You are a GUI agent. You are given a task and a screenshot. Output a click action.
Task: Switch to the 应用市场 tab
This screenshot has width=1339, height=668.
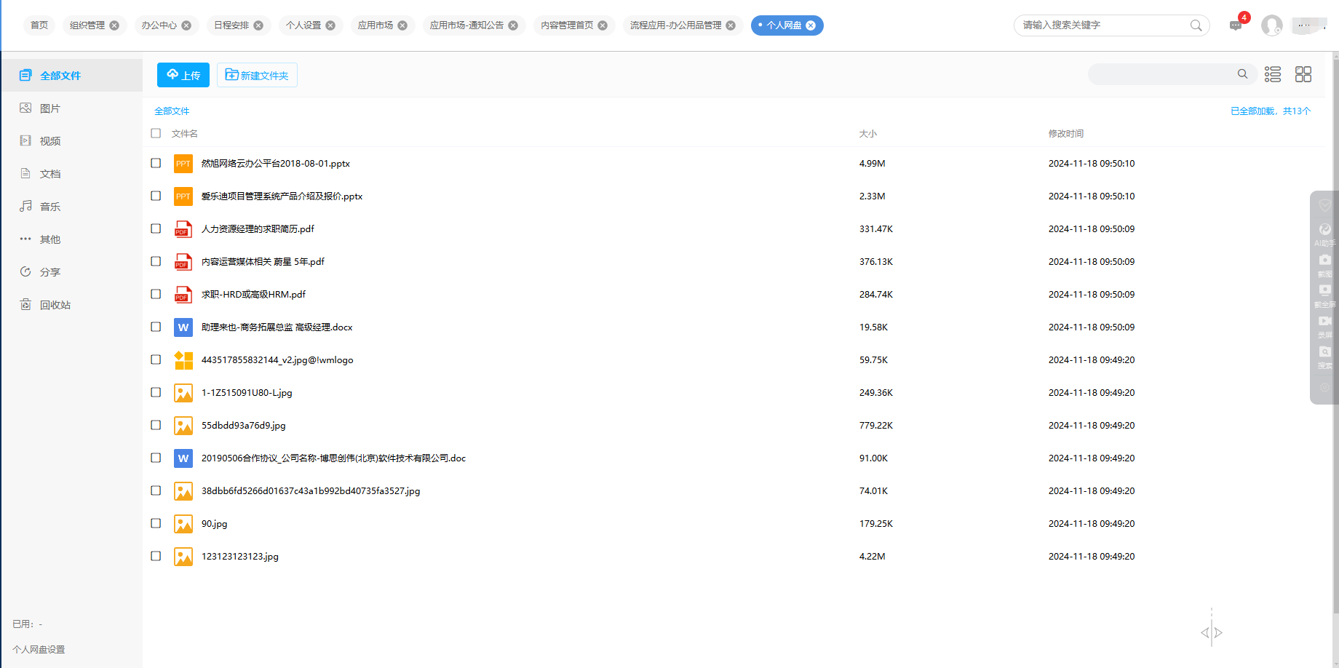[376, 25]
